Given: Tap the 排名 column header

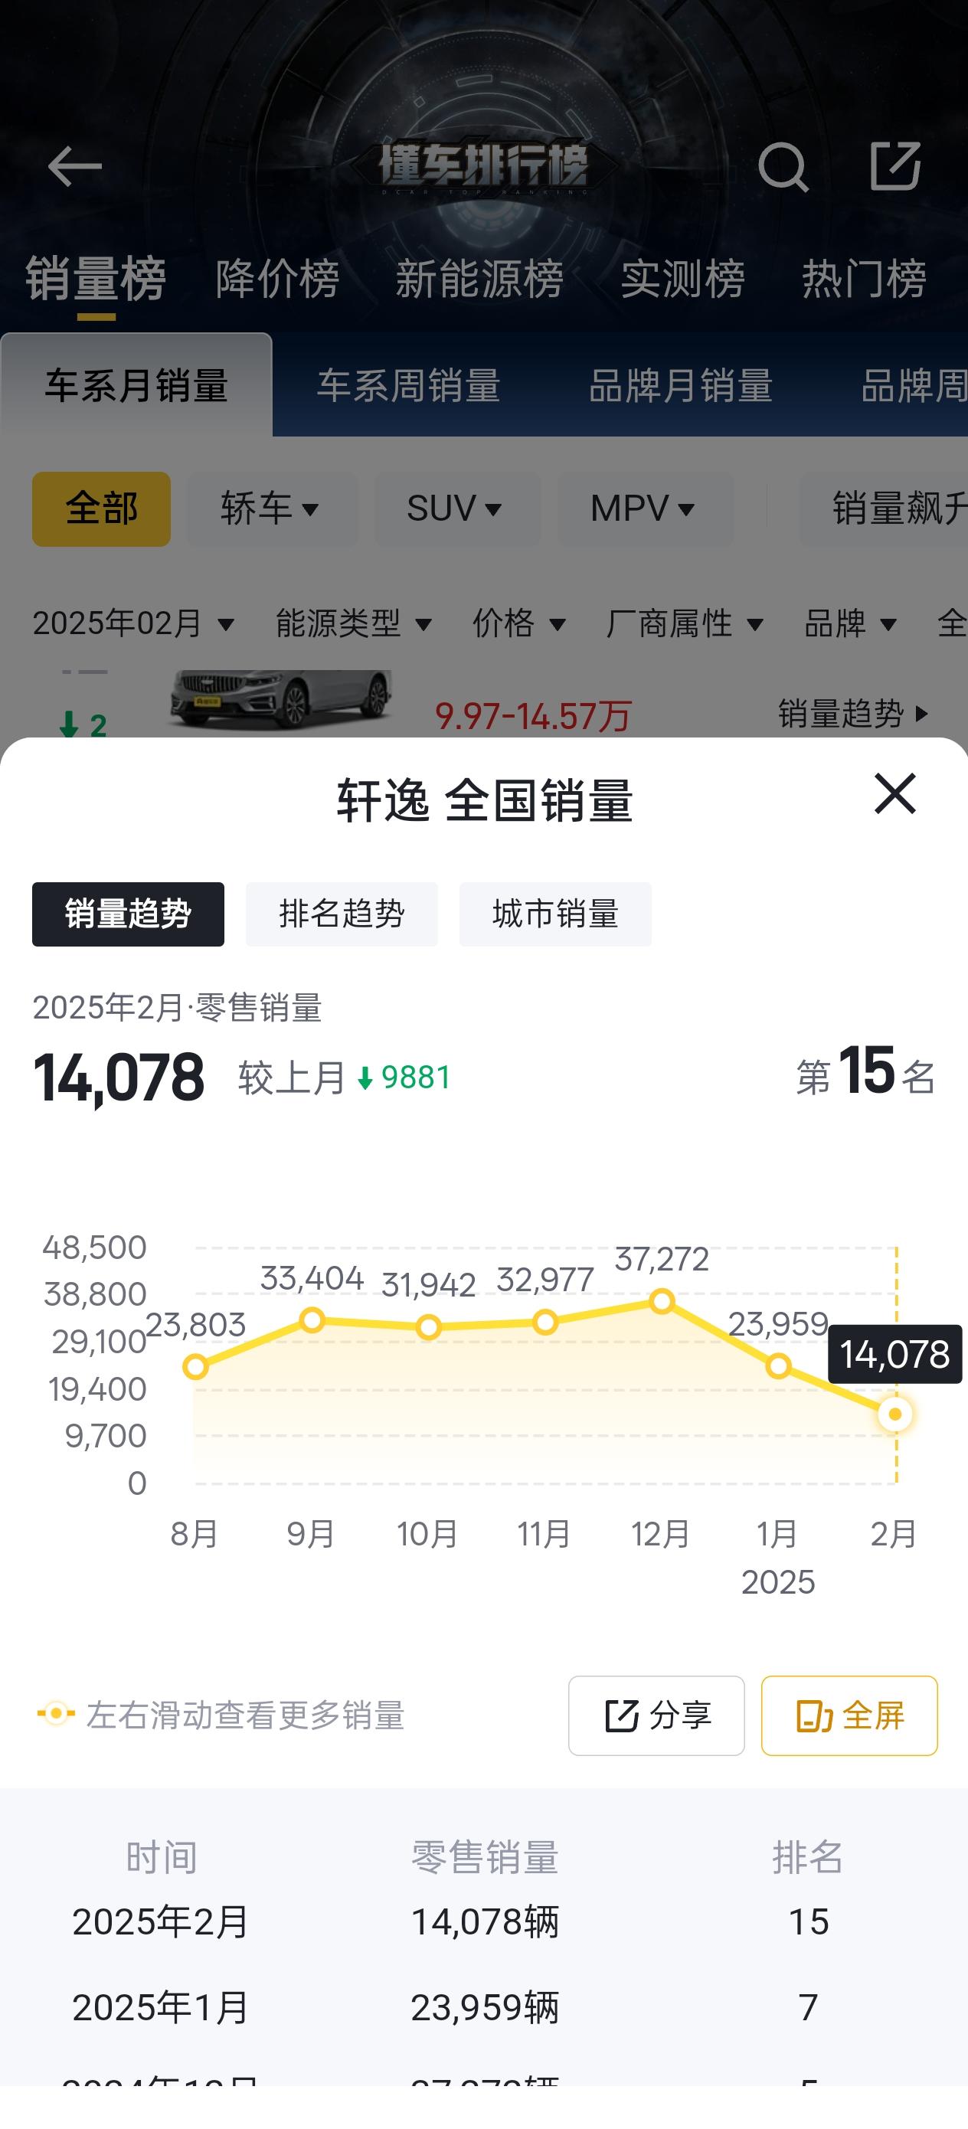Looking at the screenshot, I should 808,1857.
